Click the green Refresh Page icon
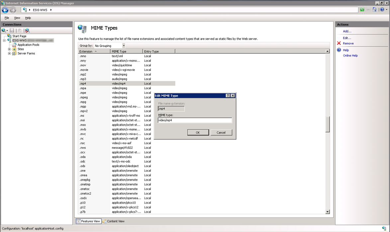 coord(362,10)
